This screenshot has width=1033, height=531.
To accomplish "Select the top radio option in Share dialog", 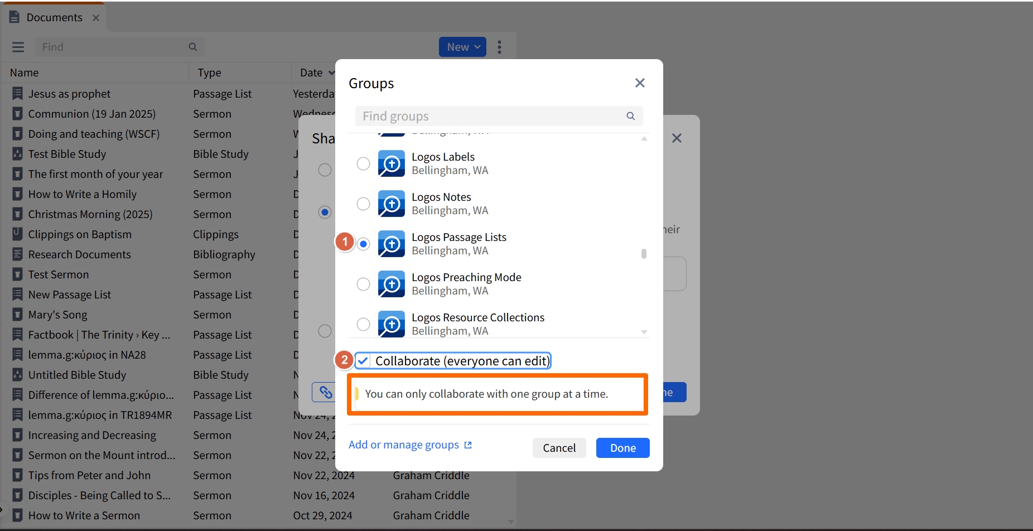I will coord(325,170).
